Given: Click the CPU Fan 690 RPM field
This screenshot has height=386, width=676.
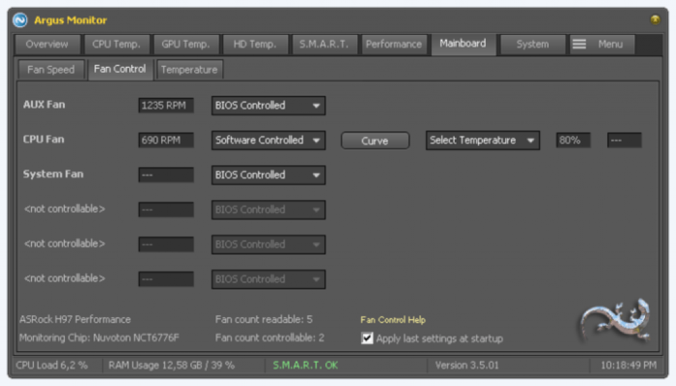Looking at the screenshot, I should point(165,140).
